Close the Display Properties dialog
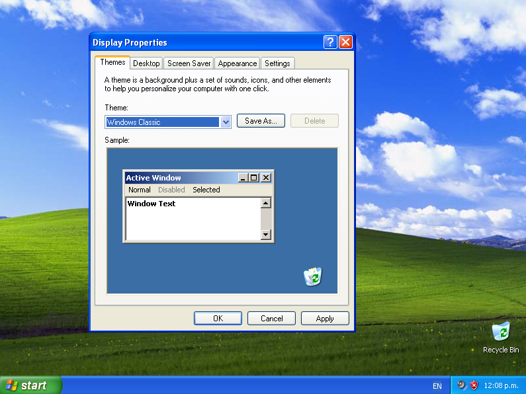 tap(345, 42)
